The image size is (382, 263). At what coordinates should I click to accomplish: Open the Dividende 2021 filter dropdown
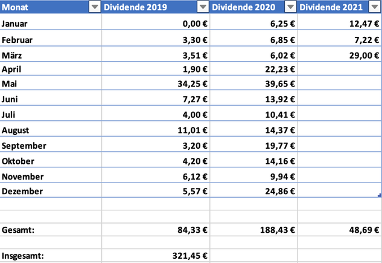pos(375,7)
